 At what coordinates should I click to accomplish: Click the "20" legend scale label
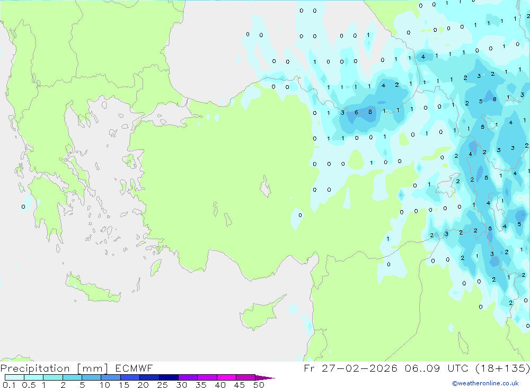pyautogui.click(x=143, y=385)
